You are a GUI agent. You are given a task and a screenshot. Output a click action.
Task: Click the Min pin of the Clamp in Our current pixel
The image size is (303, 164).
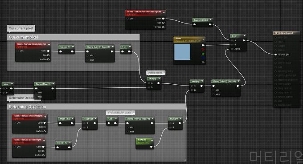click(87, 55)
